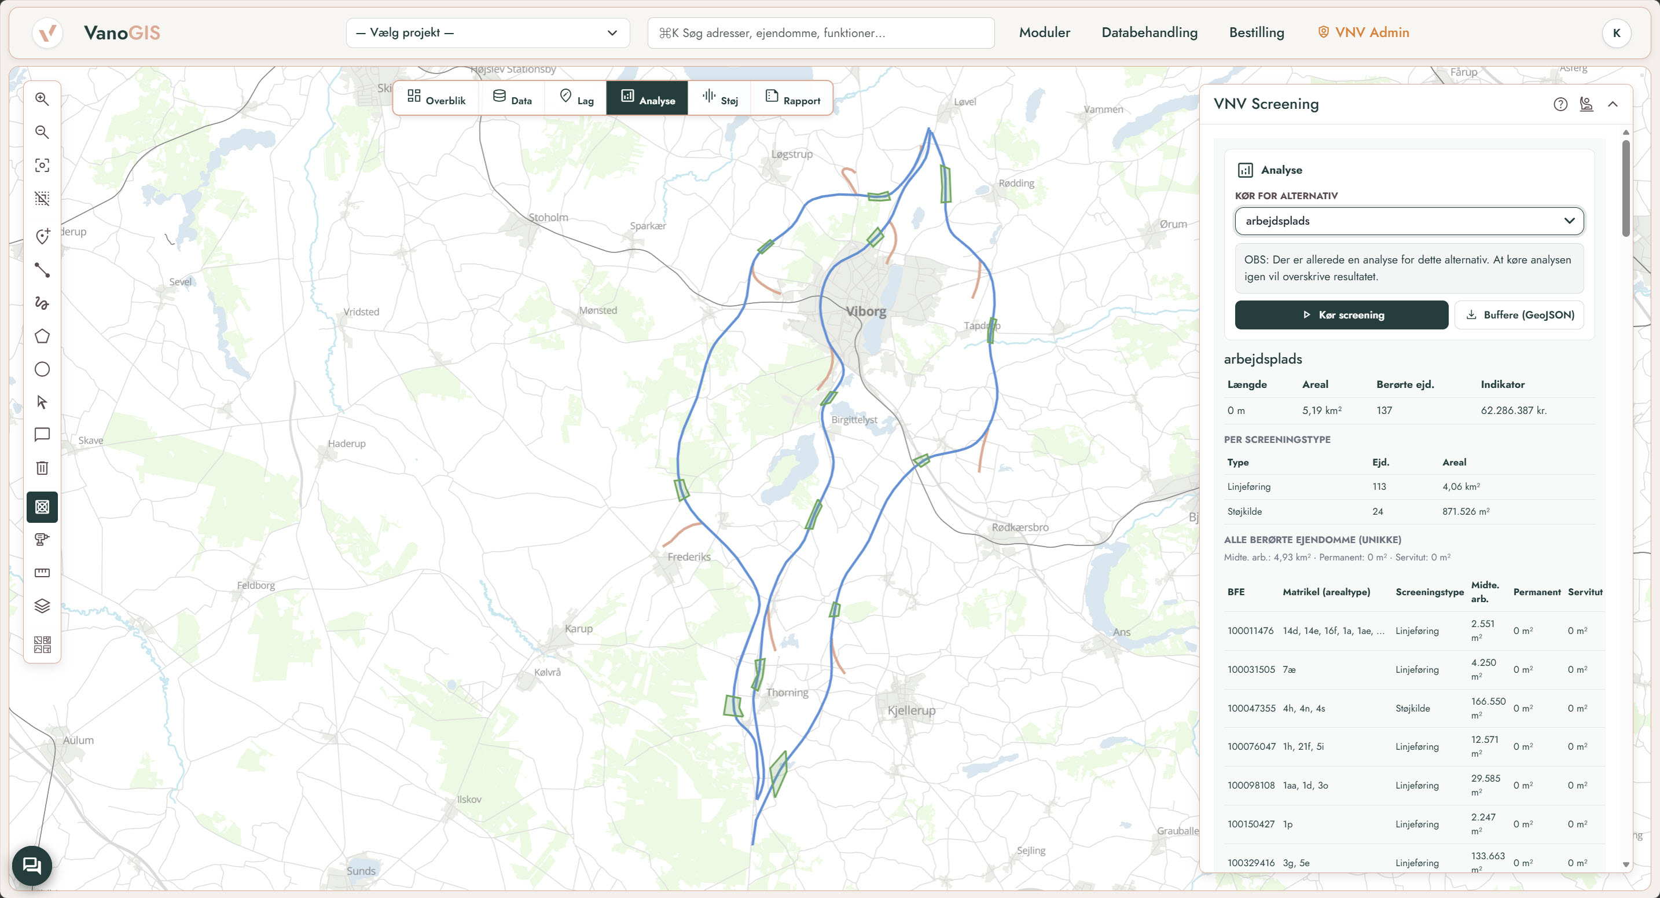Click the scroll down arrow in panel
Viewport: 1660px width, 898px height.
coord(1626,864)
